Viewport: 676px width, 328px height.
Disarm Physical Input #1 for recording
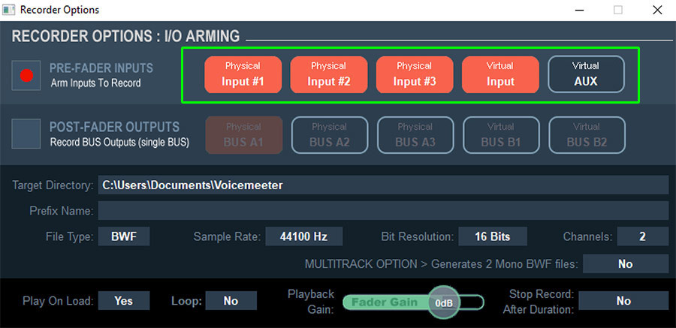click(243, 74)
